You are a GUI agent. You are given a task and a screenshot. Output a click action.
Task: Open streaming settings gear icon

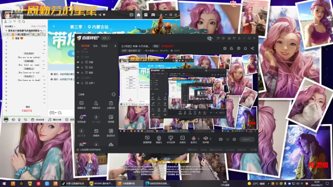tap(234, 139)
